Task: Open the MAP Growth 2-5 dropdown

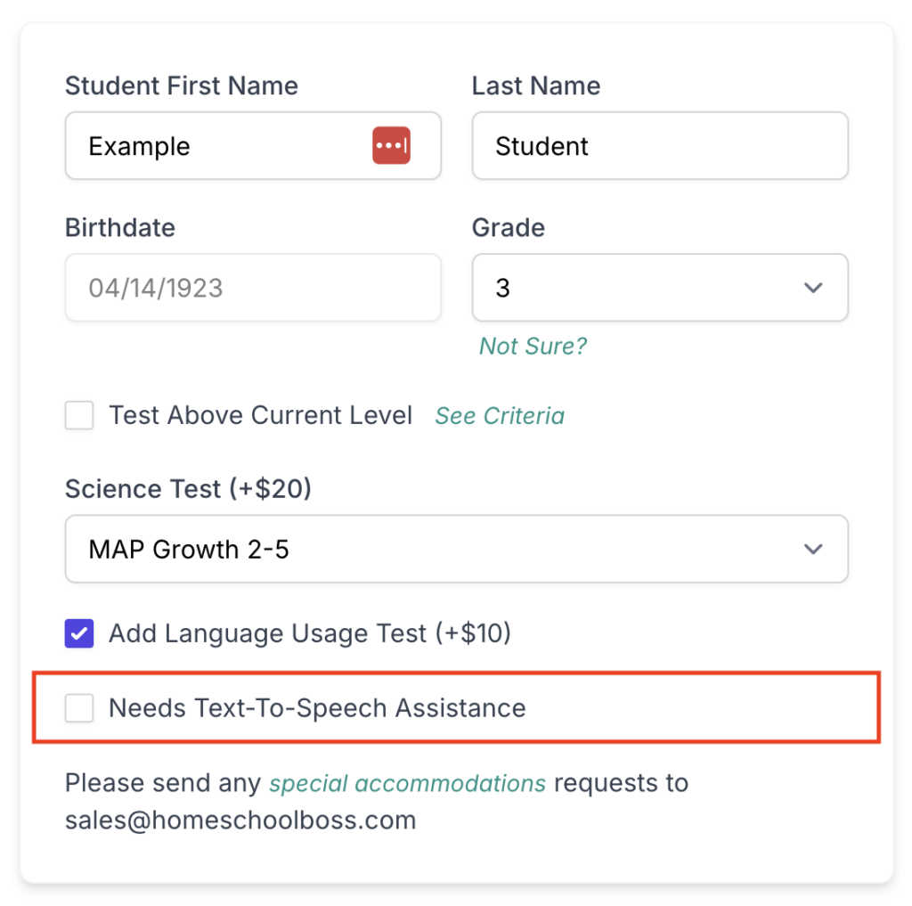Action: coord(456,549)
